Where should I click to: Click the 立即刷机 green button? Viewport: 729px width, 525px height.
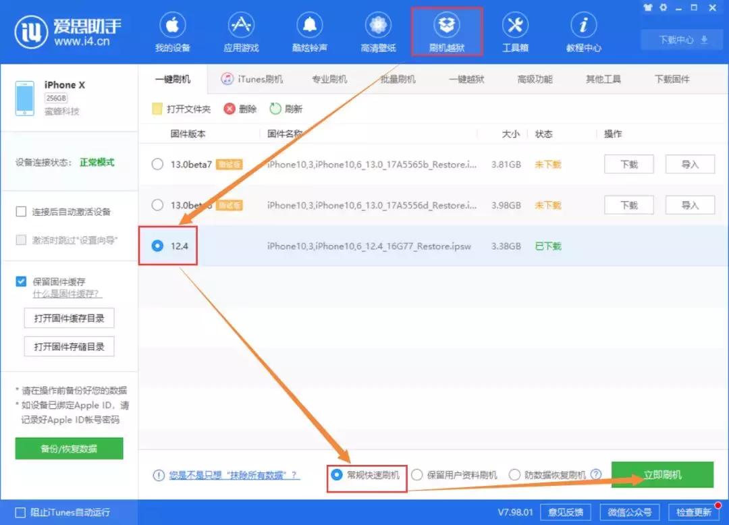(662, 474)
